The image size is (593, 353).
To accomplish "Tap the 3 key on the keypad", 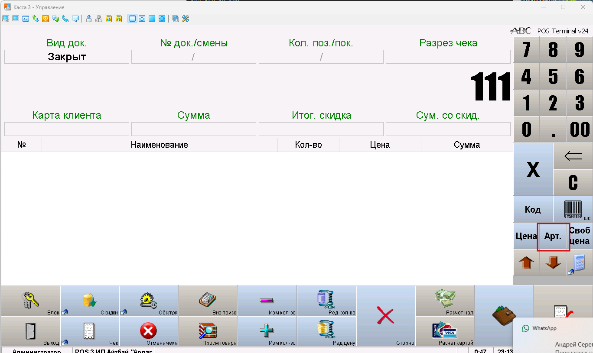I will pyautogui.click(x=580, y=103).
